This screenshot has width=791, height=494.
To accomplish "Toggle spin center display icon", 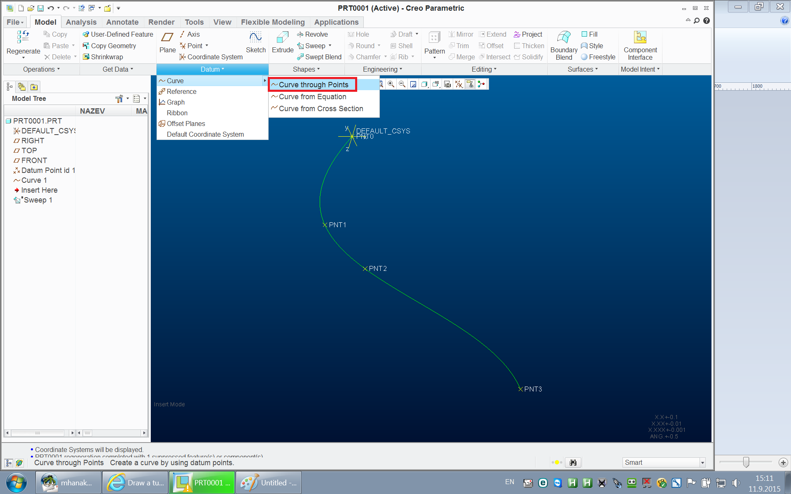I will [x=481, y=84].
